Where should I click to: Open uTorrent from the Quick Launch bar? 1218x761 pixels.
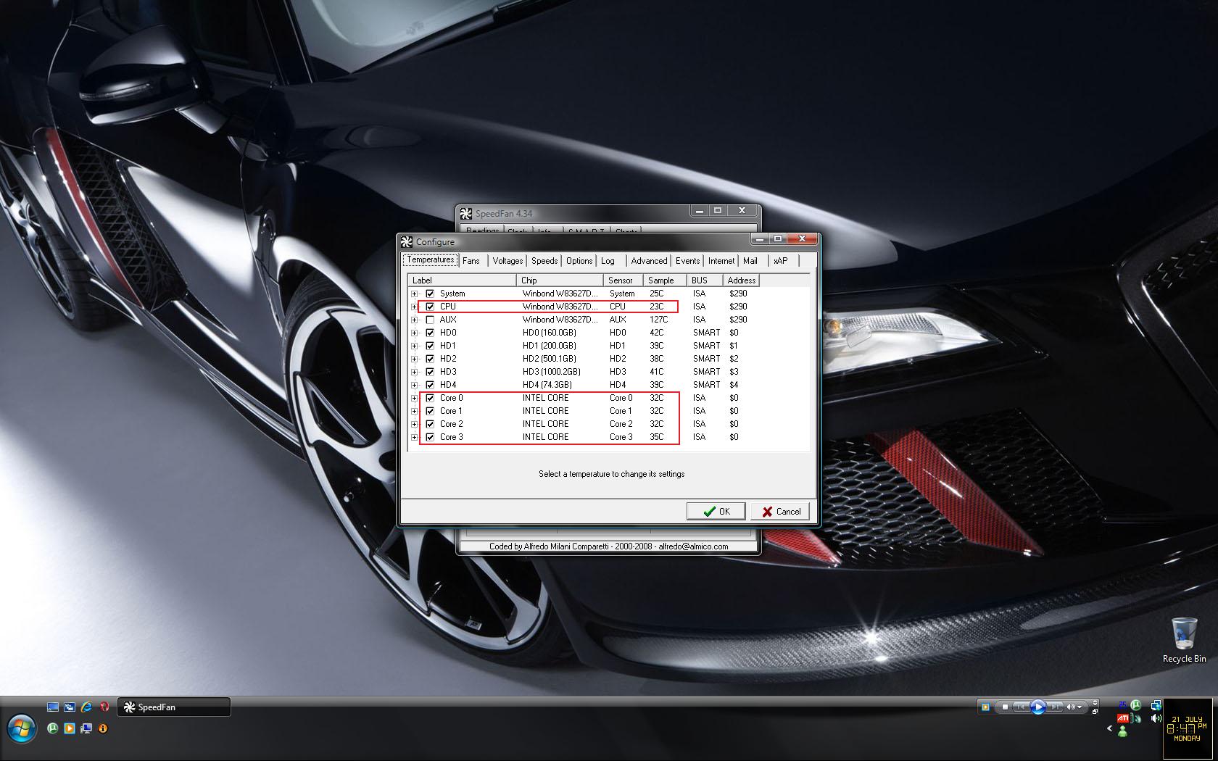[53, 728]
